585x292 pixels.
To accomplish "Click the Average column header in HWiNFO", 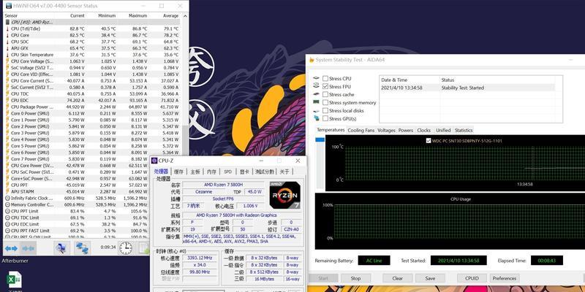I will 171,16.
